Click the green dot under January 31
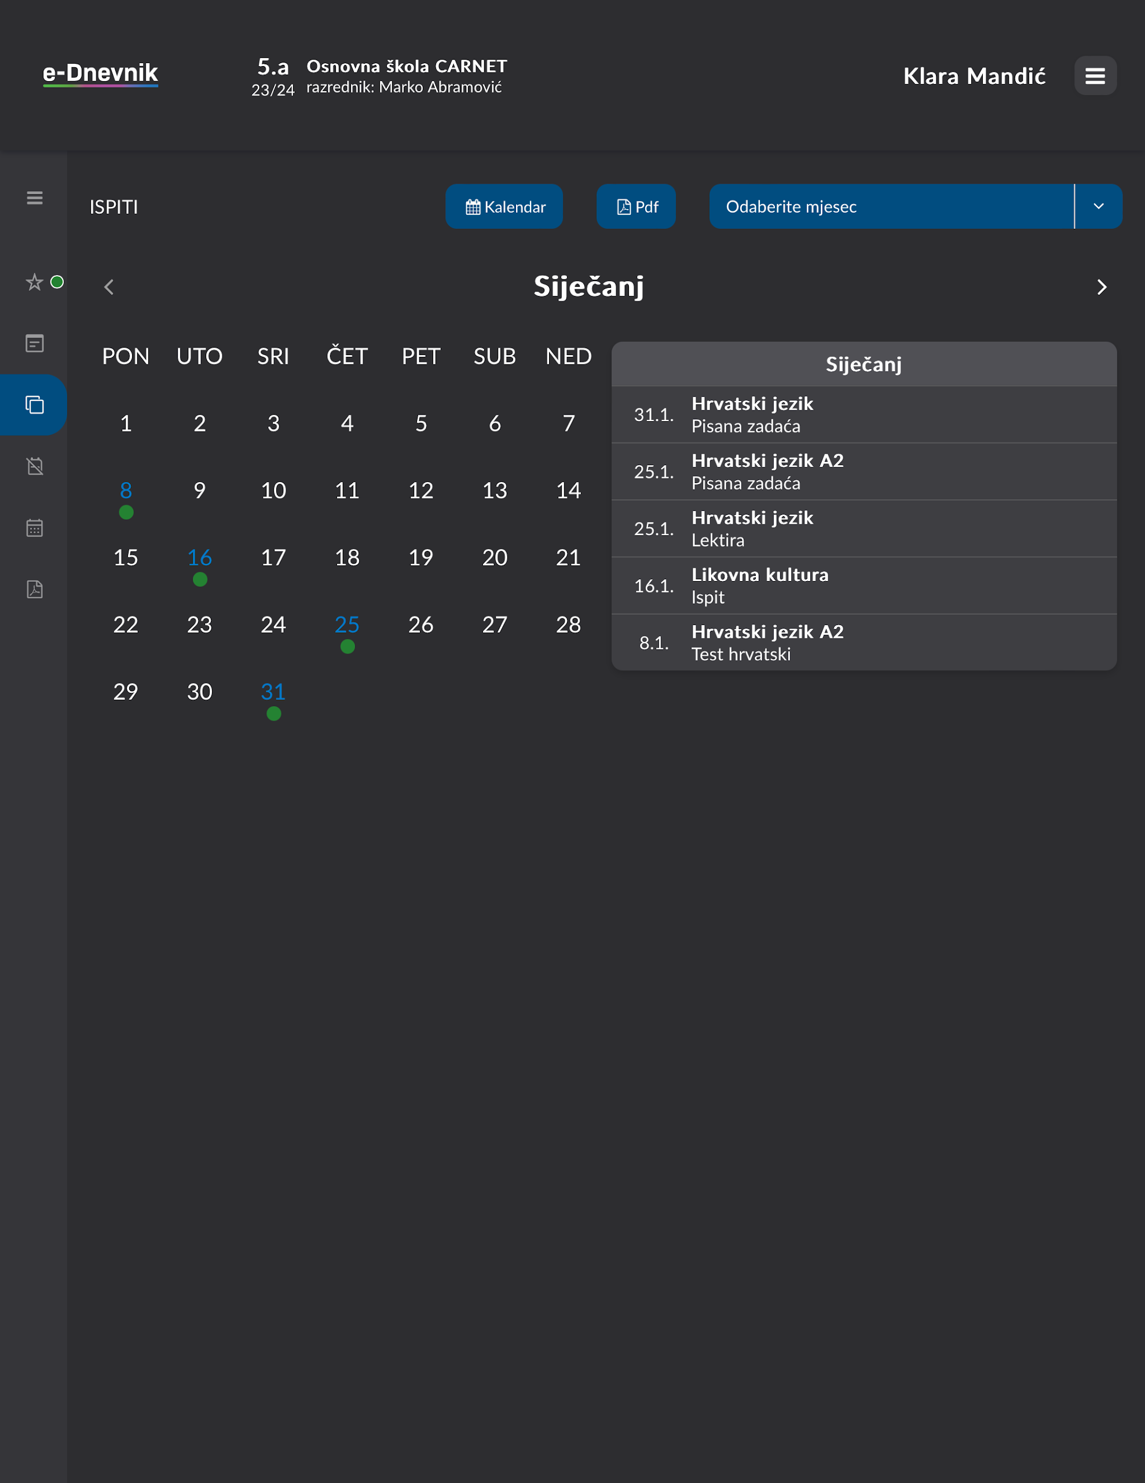This screenshot has height=1483, width=1145. point(273,713)
